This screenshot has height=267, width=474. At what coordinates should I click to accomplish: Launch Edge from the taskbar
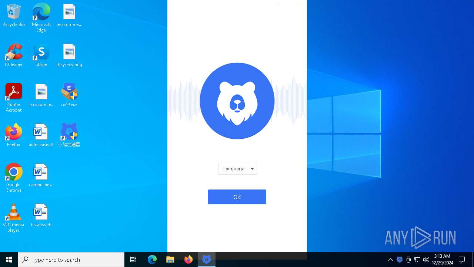tap(152, 260)
